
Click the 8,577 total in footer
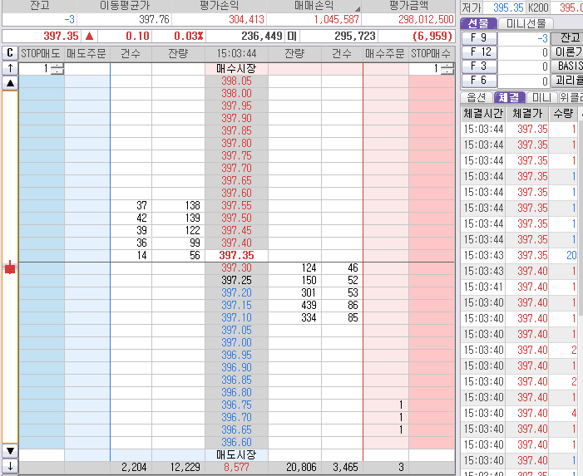236,467
